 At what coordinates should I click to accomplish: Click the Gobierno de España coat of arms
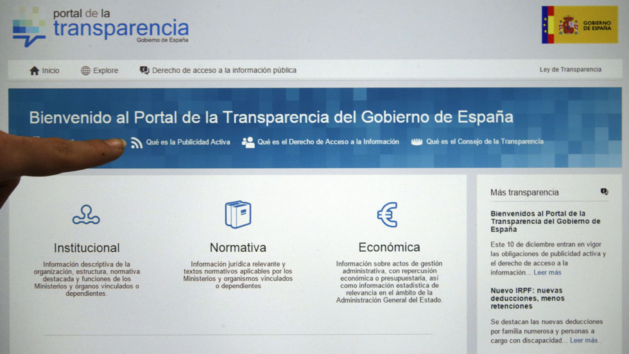tap(568, 25)
